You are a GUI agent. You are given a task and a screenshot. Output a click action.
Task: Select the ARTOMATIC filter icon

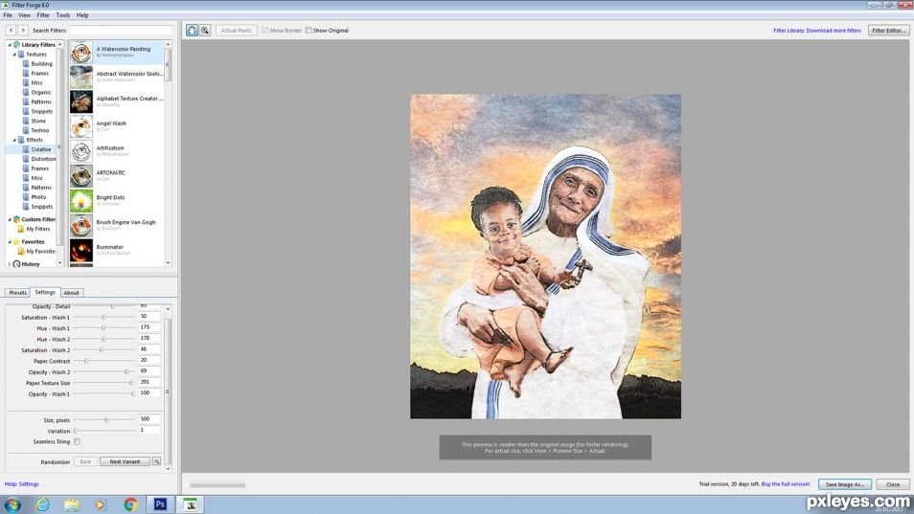[81, 176]
